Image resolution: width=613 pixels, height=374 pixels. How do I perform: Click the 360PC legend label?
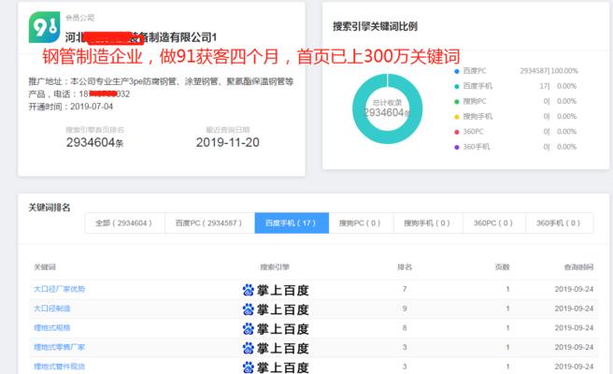(473, 132)
